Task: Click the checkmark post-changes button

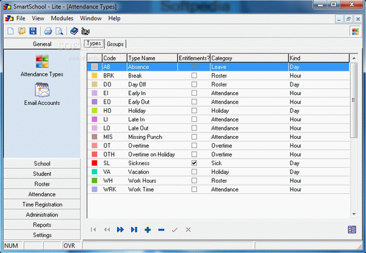Action: (x=174, y=230)
